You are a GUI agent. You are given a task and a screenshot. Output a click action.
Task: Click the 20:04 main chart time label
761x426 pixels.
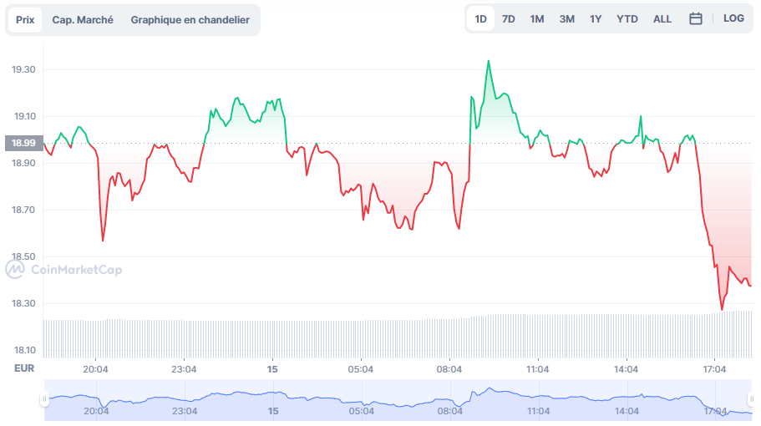point(95,369)
